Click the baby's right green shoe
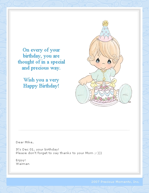This screenshot has height=193, width=149. click(x=125, y=93)
